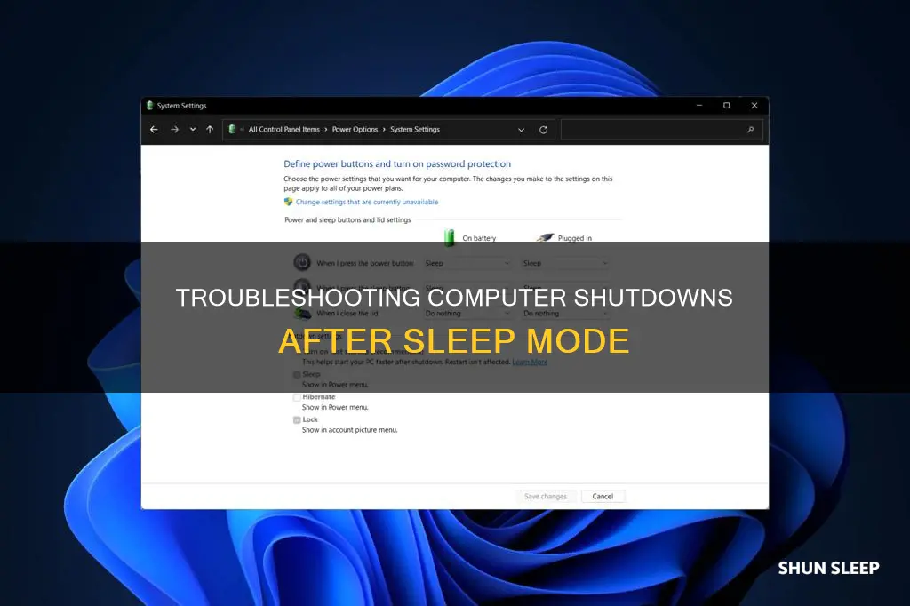This screenshot has height=606, width=910.
Task: Go up one level with the up arrow
Action: point(210,130)
